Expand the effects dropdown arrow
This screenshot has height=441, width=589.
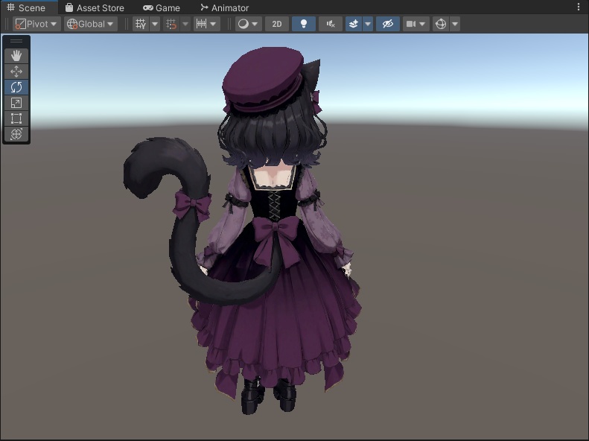[x=368, y=24]
